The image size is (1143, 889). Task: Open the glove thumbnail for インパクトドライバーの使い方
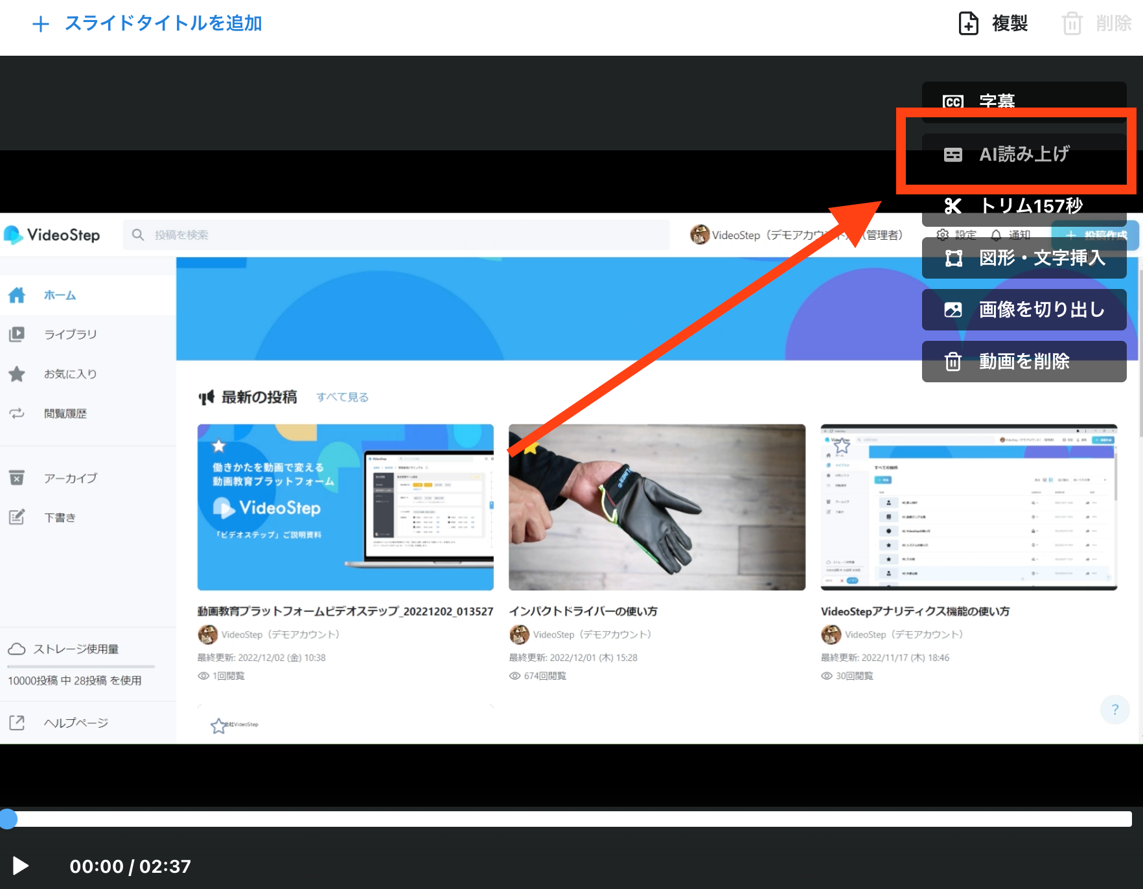657,507
